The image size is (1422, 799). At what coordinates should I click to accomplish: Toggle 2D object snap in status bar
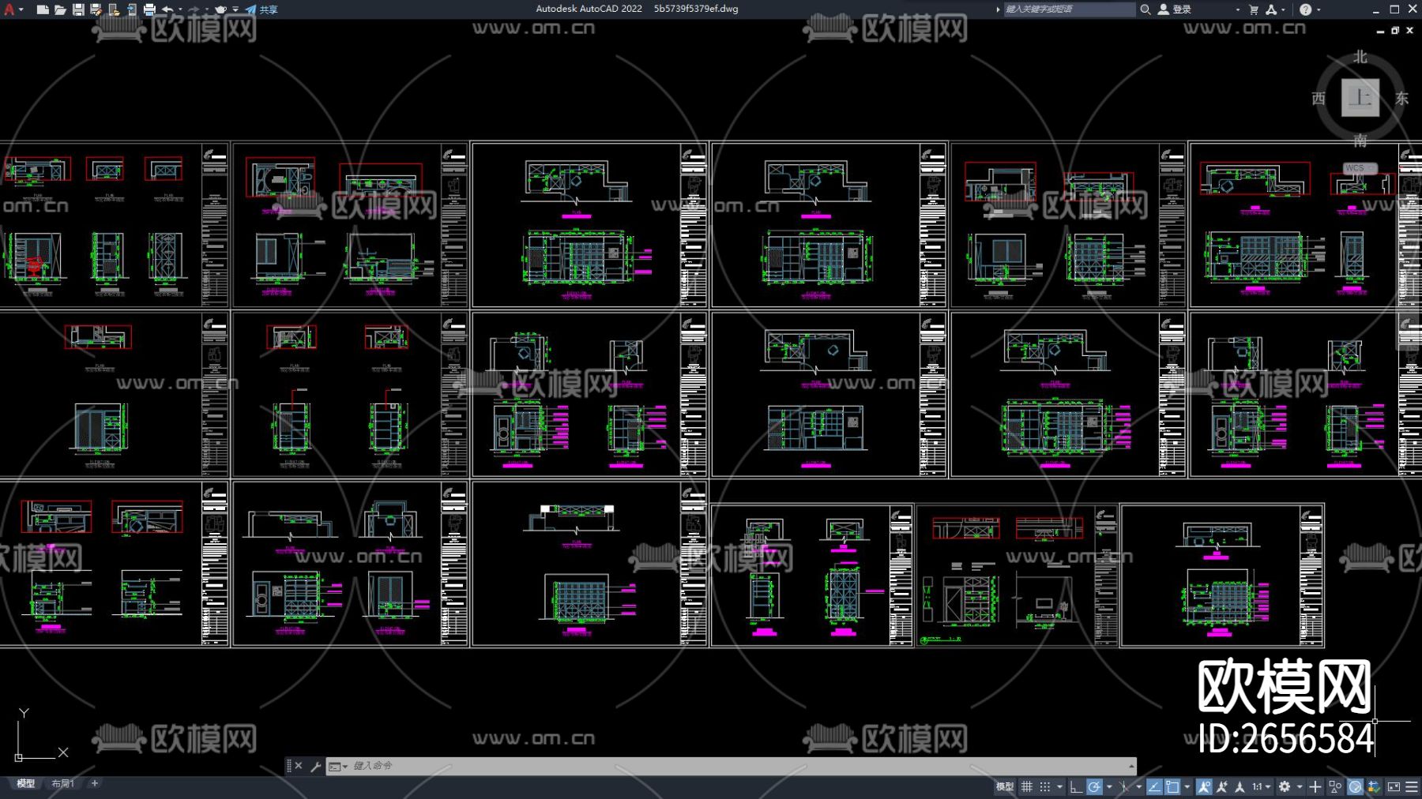point(1172,786)
